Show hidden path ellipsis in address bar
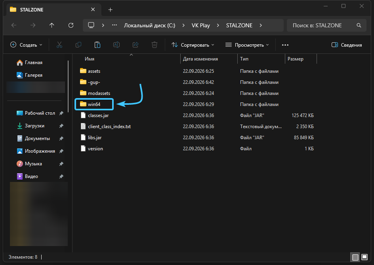The width and height of the screenshot is (374, 265). pos(114,25)
